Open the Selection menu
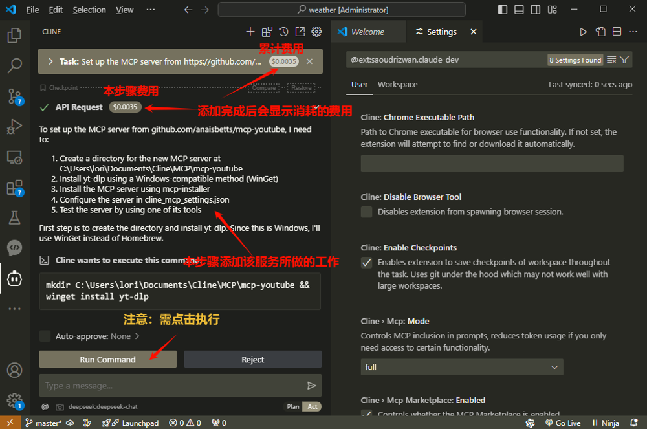Screen dimensions: 647x429 point(89,10)
